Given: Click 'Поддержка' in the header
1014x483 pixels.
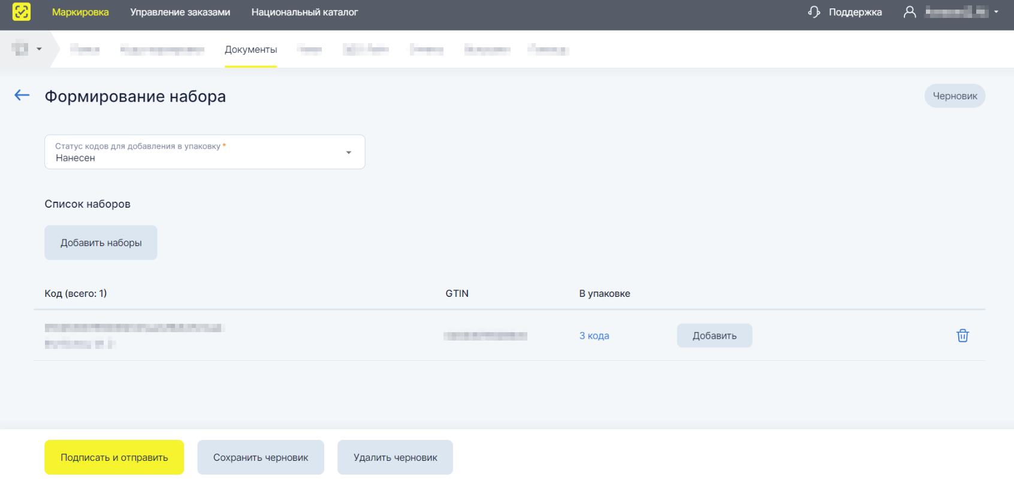Looking at the screenshot, I should point(855,12).
